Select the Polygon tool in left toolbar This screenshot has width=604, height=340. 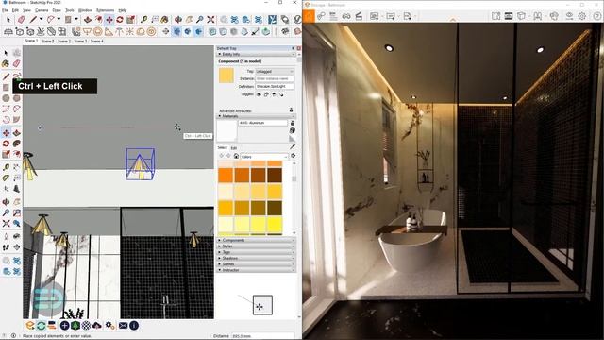click(17, 98)
